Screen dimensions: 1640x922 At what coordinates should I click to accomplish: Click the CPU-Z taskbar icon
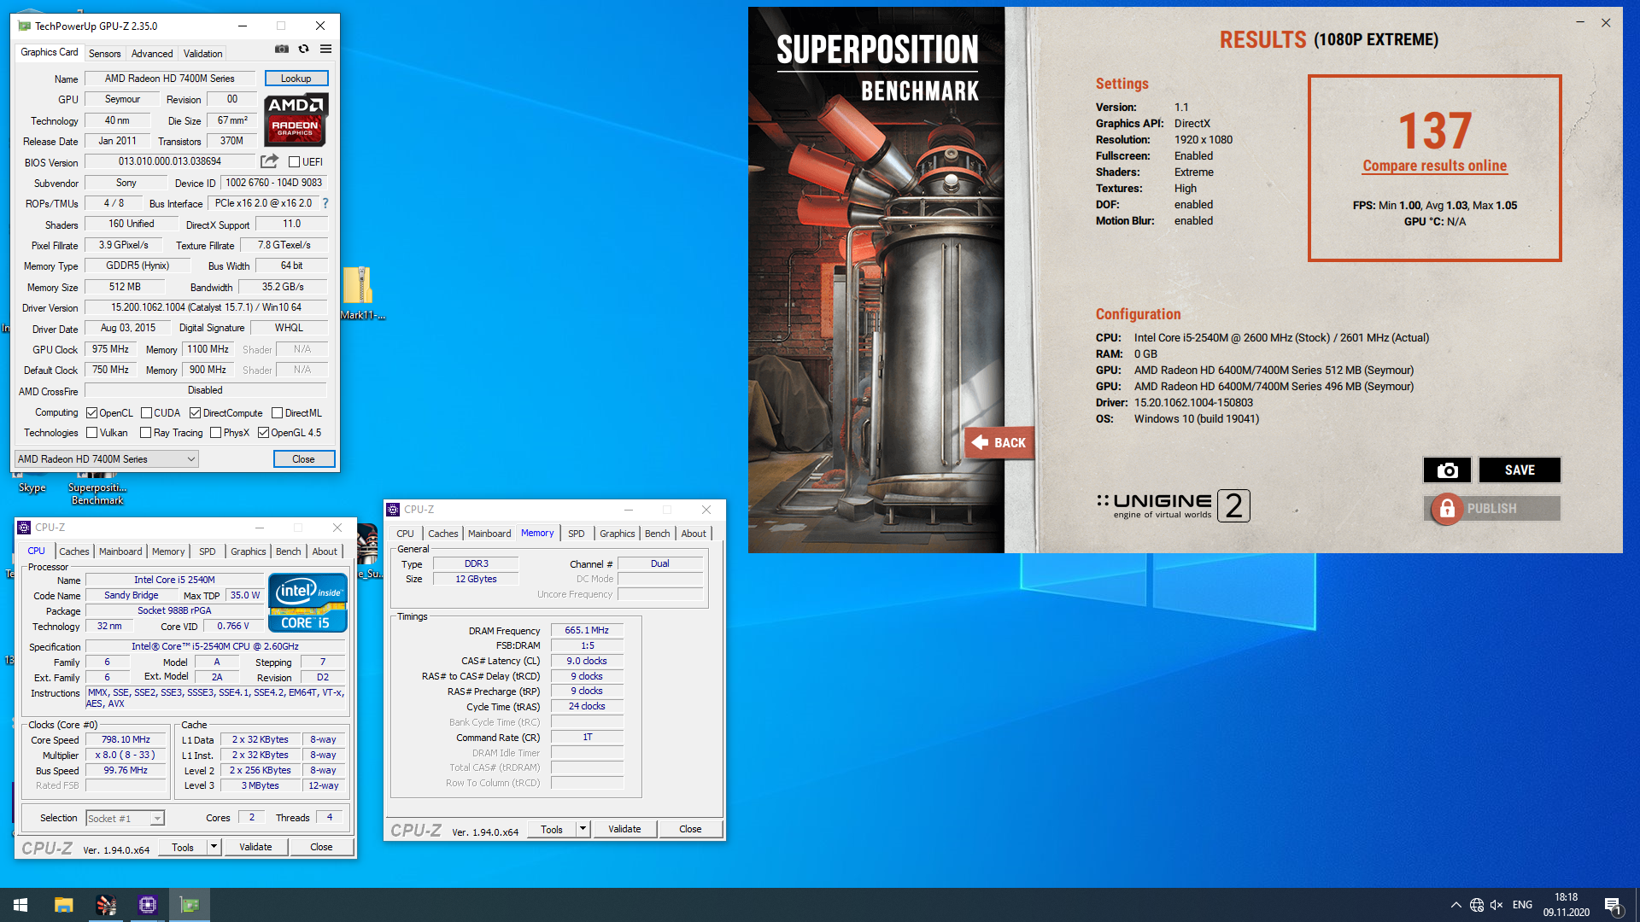[x=148, y=905]
